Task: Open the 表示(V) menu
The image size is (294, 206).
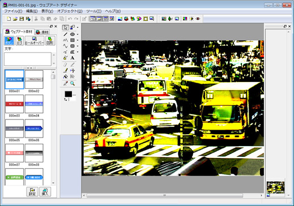Action: coord(47,11)
